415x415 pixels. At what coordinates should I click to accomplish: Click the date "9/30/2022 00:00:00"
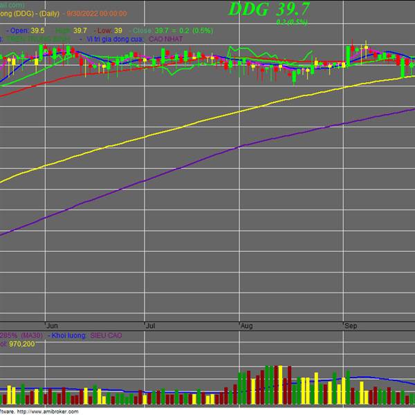click(x=97, y=14)
